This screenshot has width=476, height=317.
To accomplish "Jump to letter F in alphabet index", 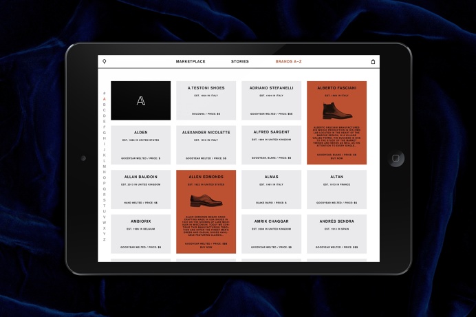I will pos(104,127).
